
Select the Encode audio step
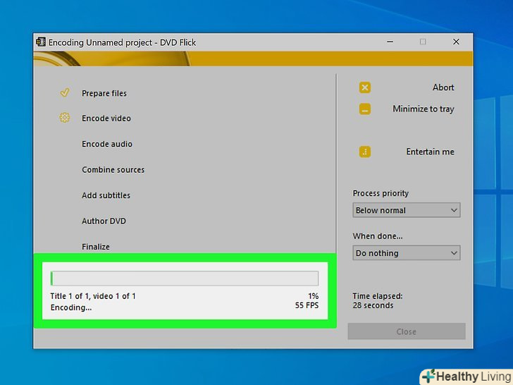[107, 144]
